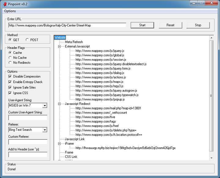The height and width of the screenshot is (178, 220).
Task: Collapse the Javascript Redirect tree node
Action: point(59,104)
